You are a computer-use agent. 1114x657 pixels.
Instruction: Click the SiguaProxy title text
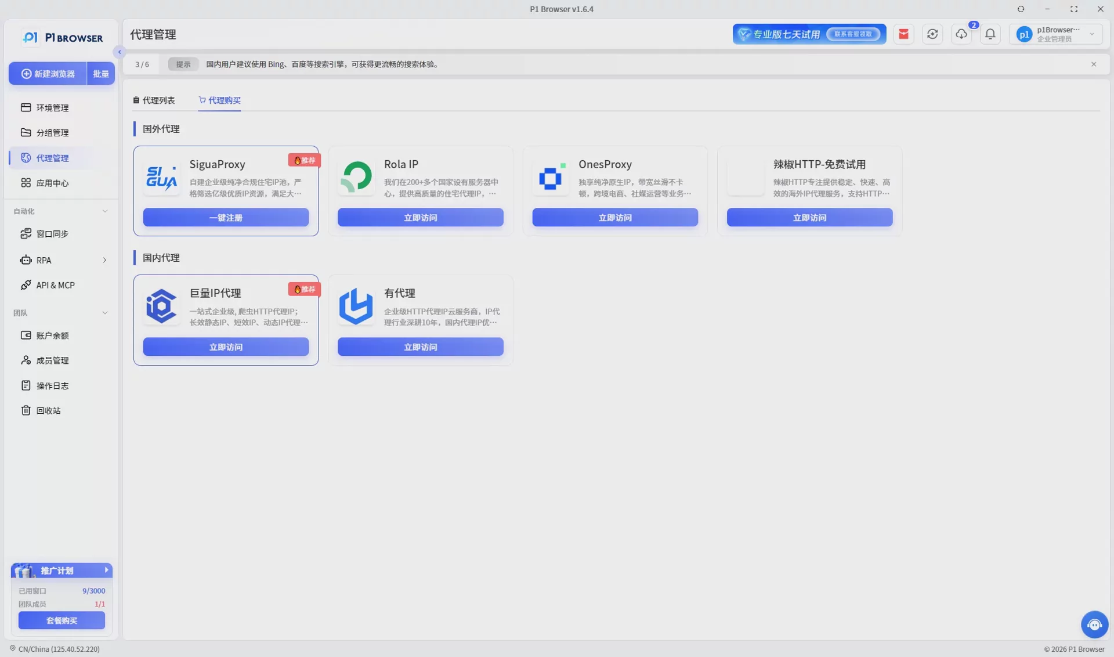217,164
